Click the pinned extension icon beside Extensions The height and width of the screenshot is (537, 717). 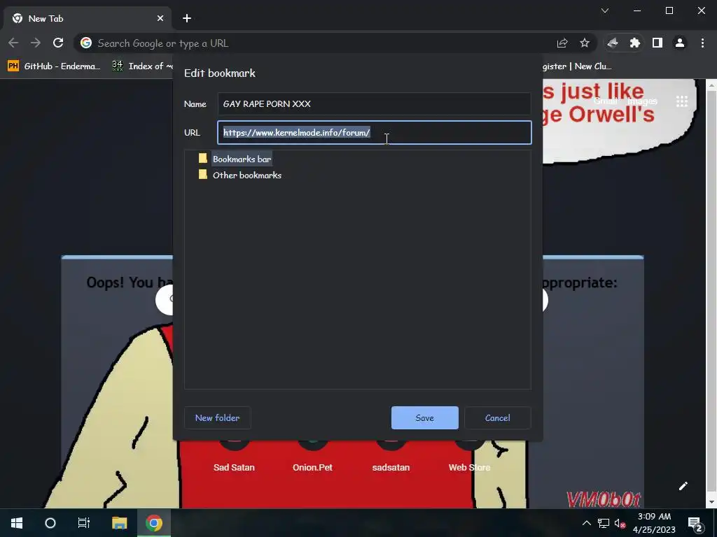(x=612, y=43)
